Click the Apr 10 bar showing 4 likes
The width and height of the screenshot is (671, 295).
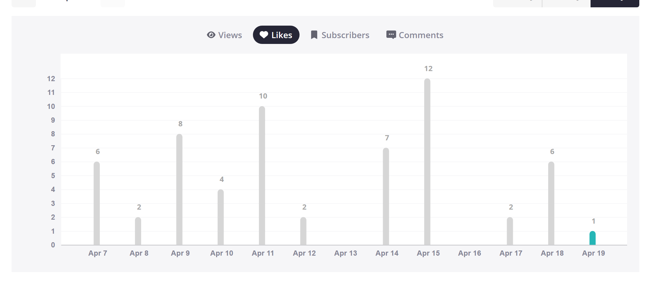pyautogui.click(x=221, y=217)
